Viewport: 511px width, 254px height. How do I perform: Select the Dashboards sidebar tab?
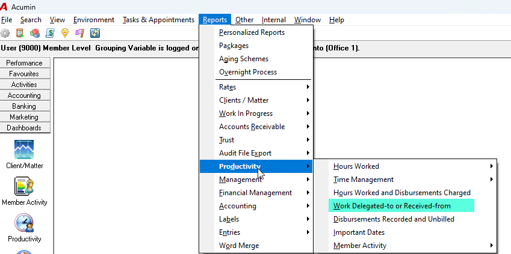tap(25, 128)
